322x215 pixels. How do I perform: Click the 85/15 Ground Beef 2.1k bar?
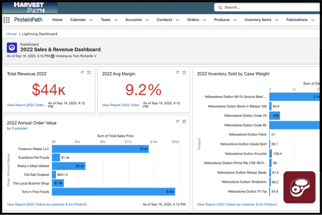click(294, 97)
